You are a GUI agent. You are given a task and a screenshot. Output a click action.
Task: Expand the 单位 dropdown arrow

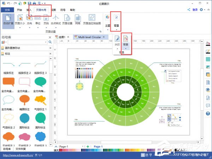point(38,28)
